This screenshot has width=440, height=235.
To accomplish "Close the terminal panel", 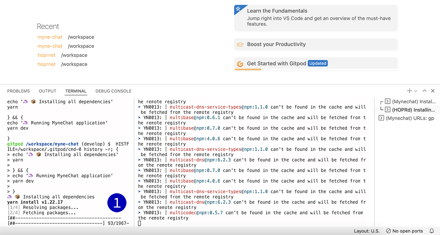I will (433, 91).
